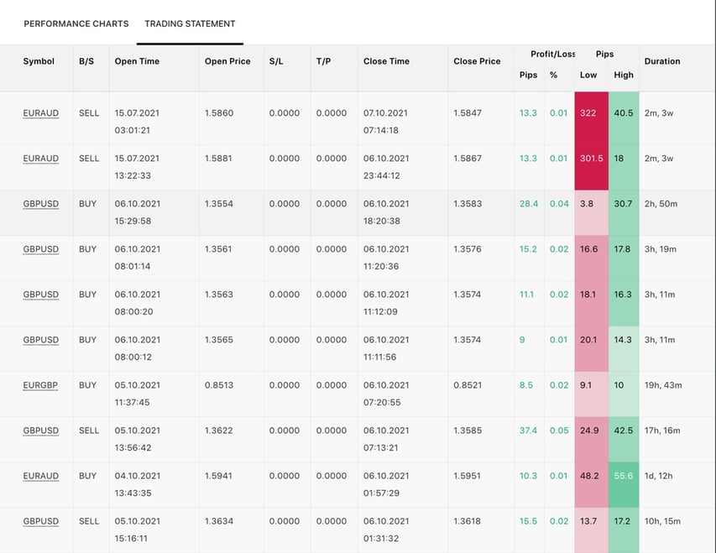The image size is (716, 553).
Task: Click the Open Price column header
Action: 227,61
